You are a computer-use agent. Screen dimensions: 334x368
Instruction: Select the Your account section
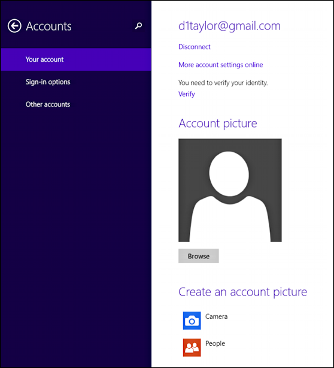click(x=76, y=59)
